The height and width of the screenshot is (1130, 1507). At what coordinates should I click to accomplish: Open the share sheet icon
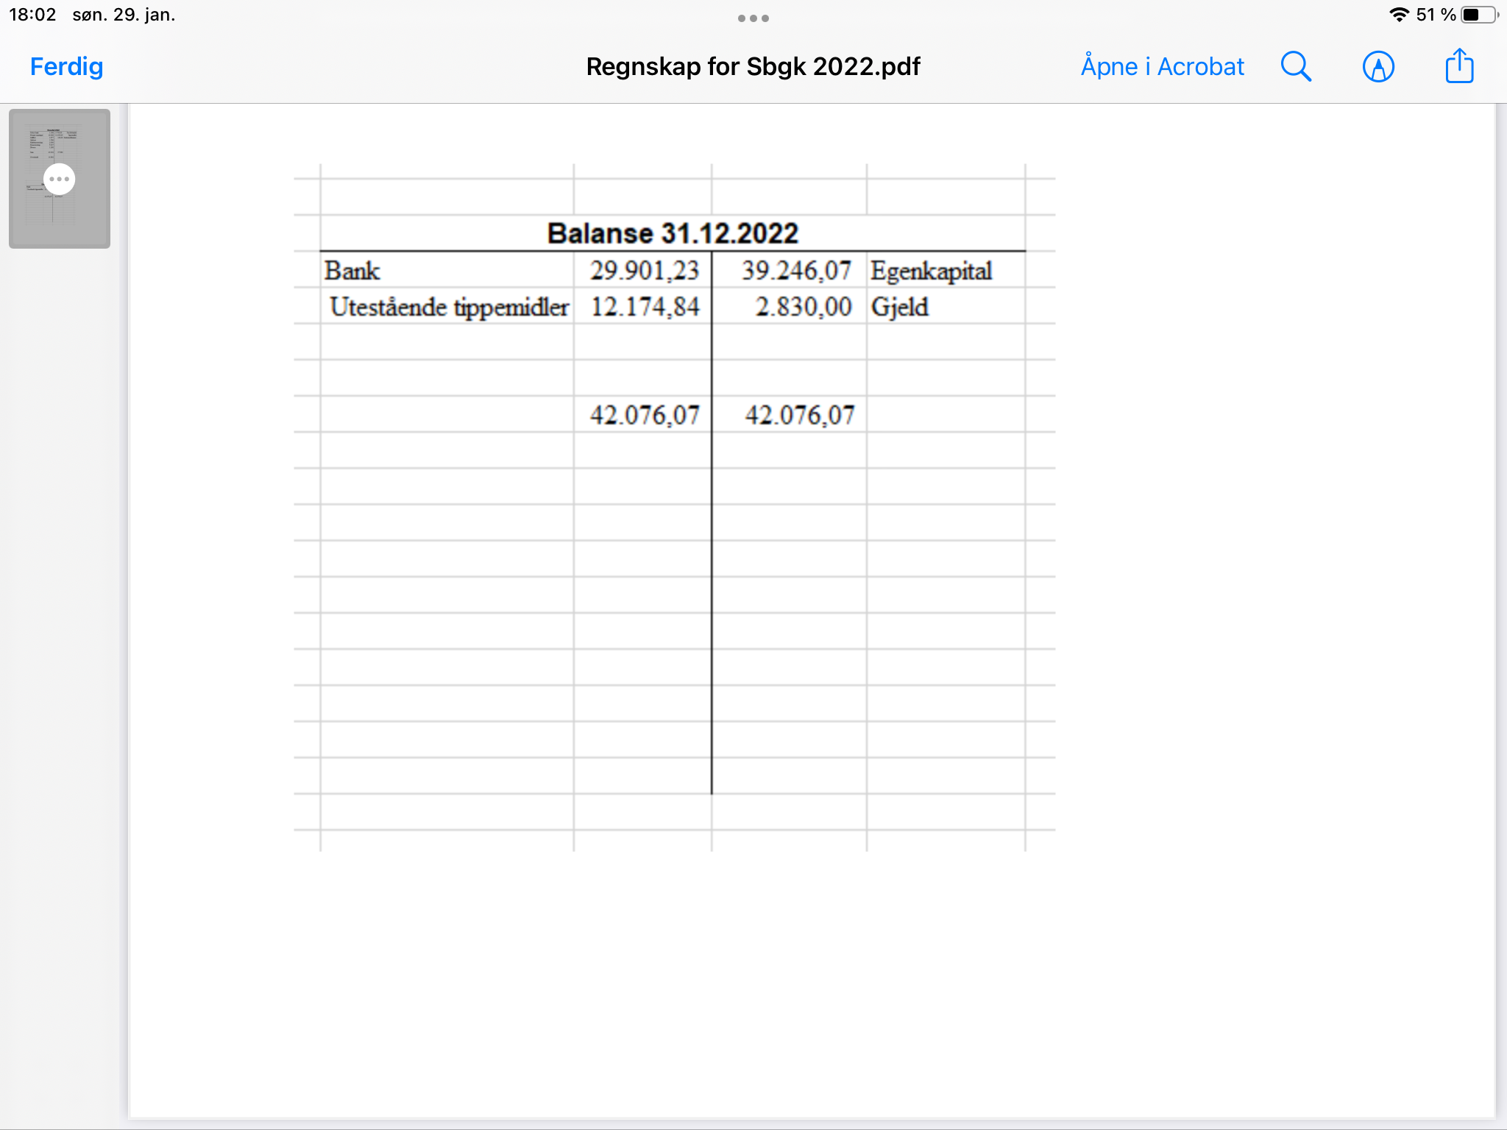click(x=1459, y=67)
